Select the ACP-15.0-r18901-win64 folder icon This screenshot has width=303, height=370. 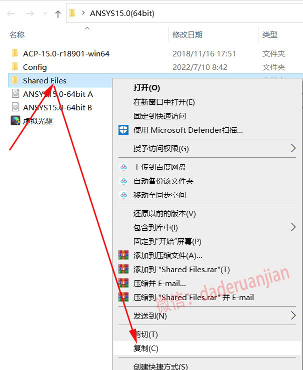(15, 53)
